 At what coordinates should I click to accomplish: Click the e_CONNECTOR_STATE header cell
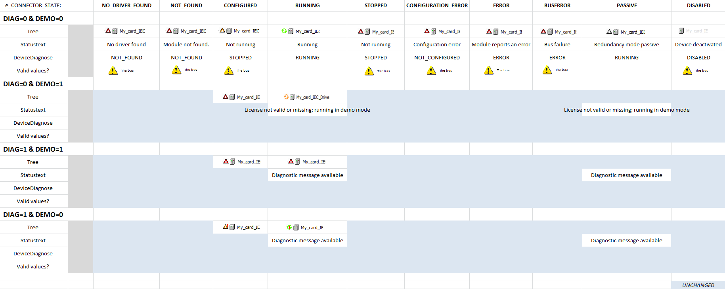point(33,6)
